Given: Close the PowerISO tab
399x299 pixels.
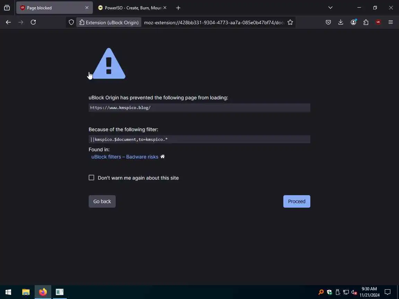Looking at the screenshot, I should [x=165, y=8].
